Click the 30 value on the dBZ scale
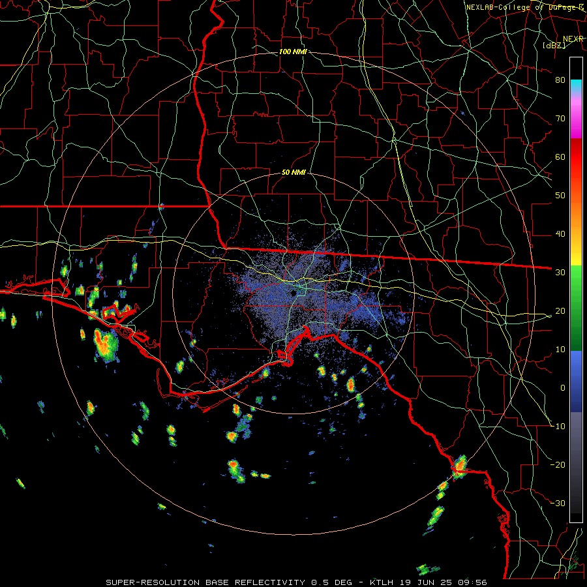This screenshot has width=587, height=587. click(560, 273)
